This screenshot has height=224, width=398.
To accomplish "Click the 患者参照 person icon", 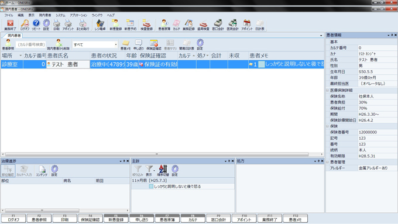I will pos(8,44).
